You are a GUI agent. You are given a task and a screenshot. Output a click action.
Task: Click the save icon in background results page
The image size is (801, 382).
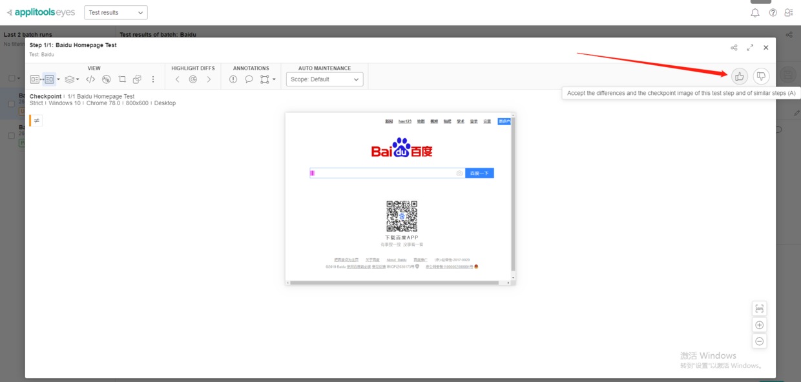click(788, 75)
